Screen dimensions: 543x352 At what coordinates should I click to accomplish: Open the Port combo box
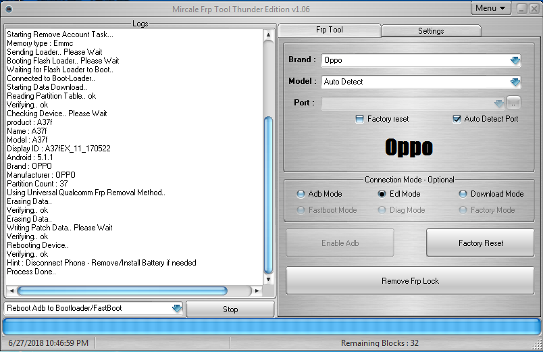click(413, 103)
